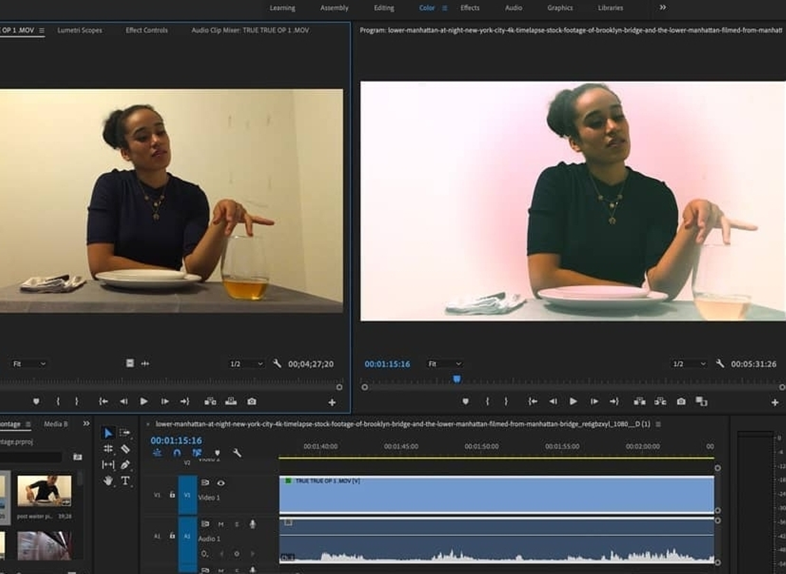Open Source monitor button editor plus
This screenshot has height=574, width=786.
coord(332,402)
